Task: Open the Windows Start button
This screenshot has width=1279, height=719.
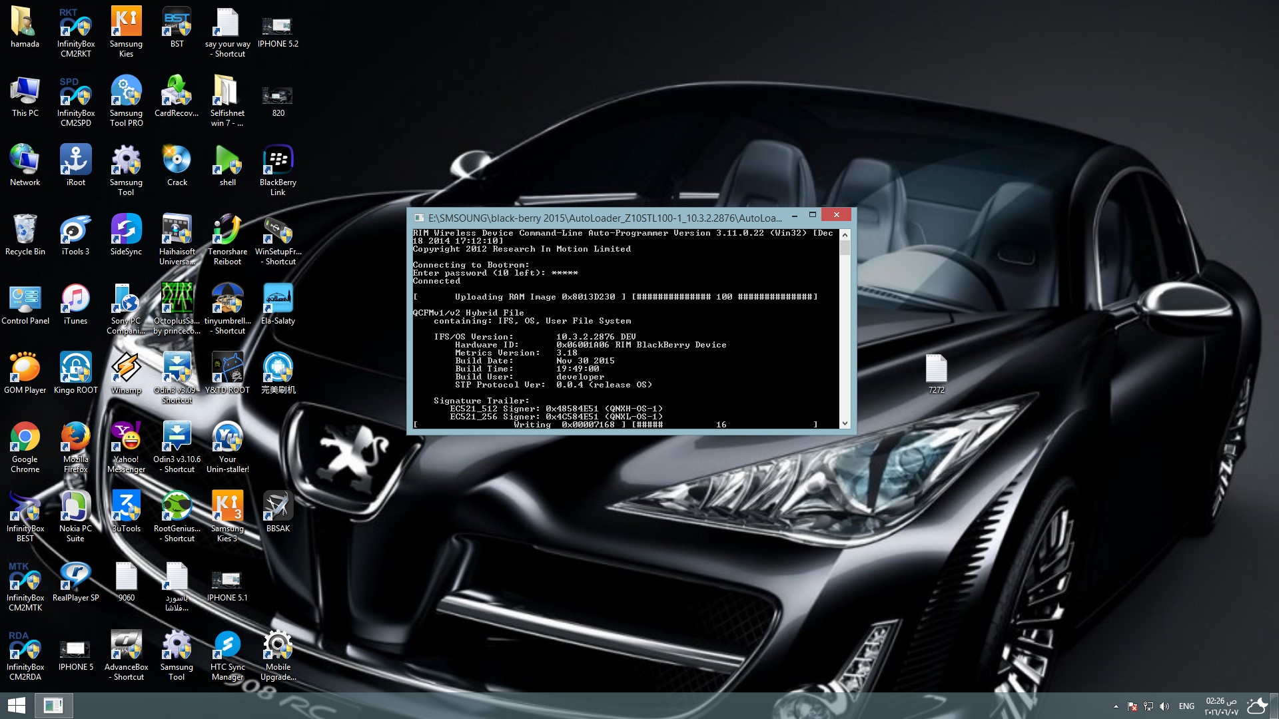Action: point(17,706)
